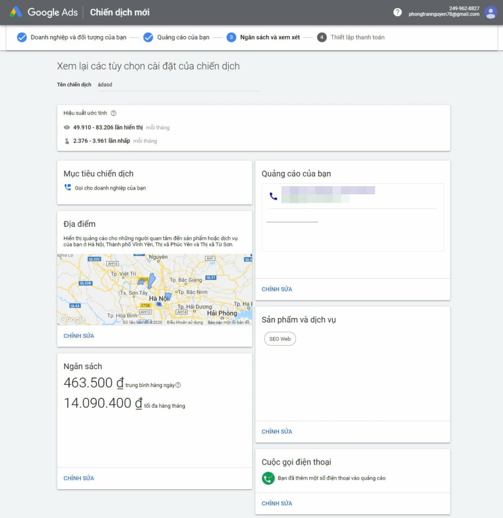Click CHỈNH SỬA under Địa điểm map

pyautogui.click(x=78, y=336)
